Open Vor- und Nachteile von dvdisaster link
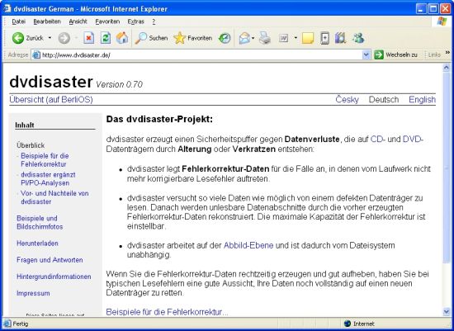 tap(54, 197)
